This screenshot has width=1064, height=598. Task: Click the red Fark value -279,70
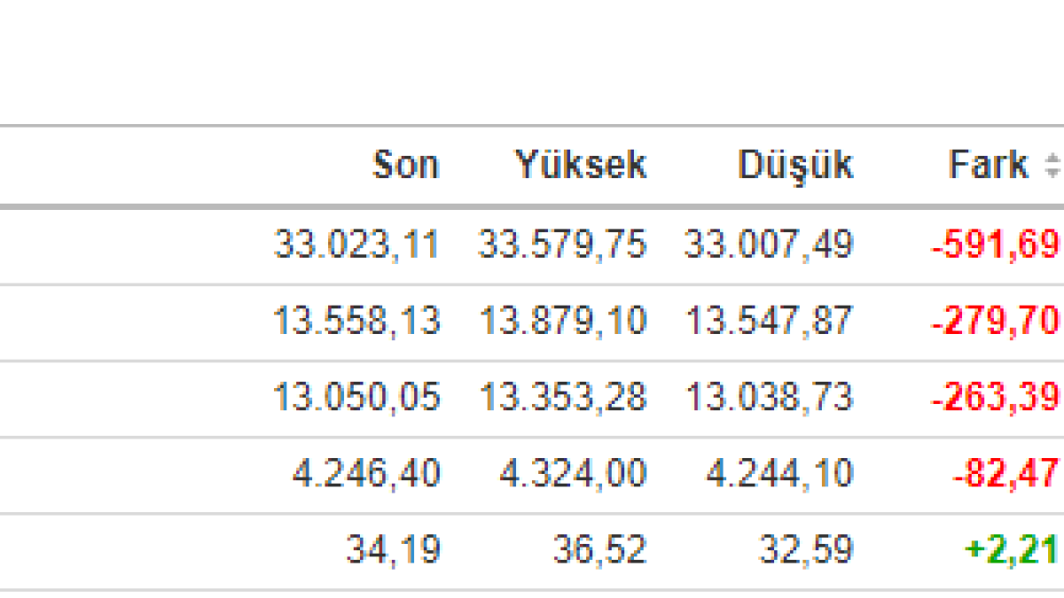click(995, 321)
